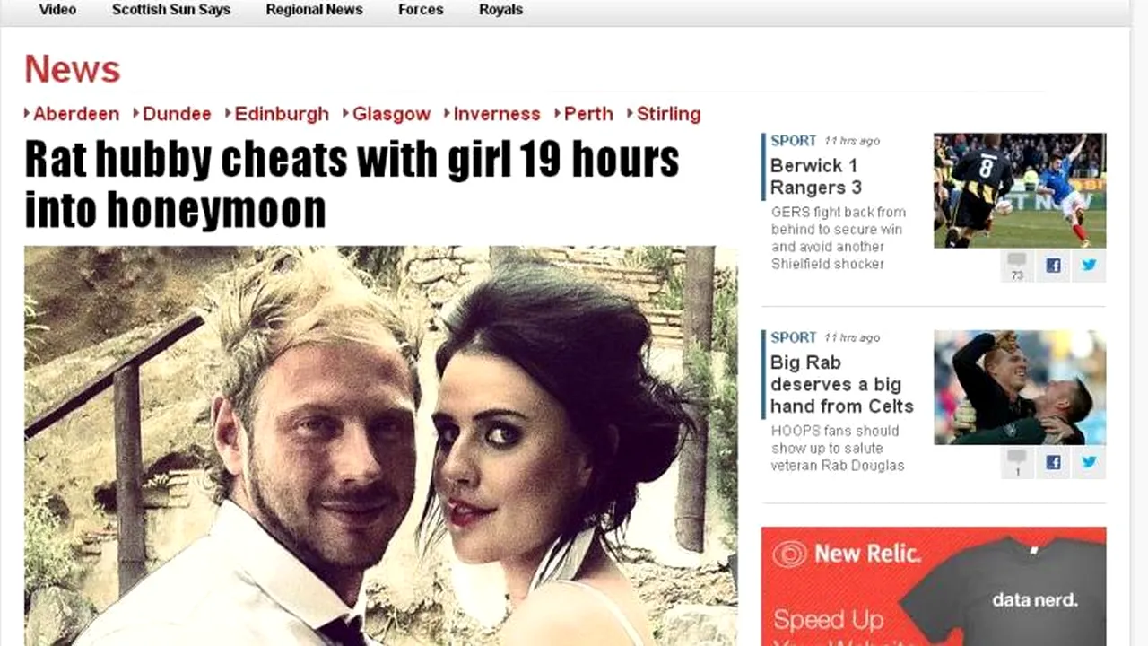Open the Forces navigation item

coord(421,10)
